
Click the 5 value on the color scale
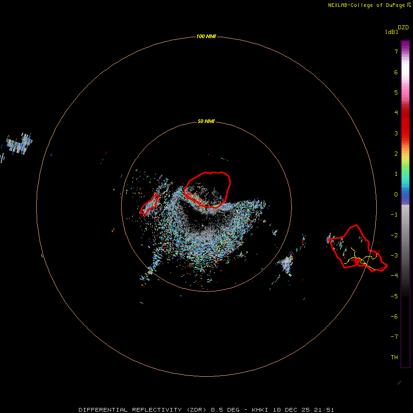pyautogui.click(x=396, y=92)
